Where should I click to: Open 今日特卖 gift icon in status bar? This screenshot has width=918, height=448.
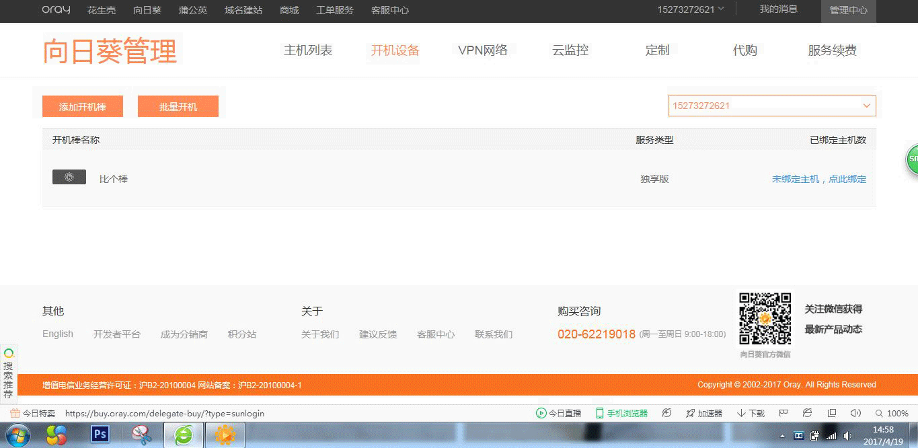[x=15, y=413]
